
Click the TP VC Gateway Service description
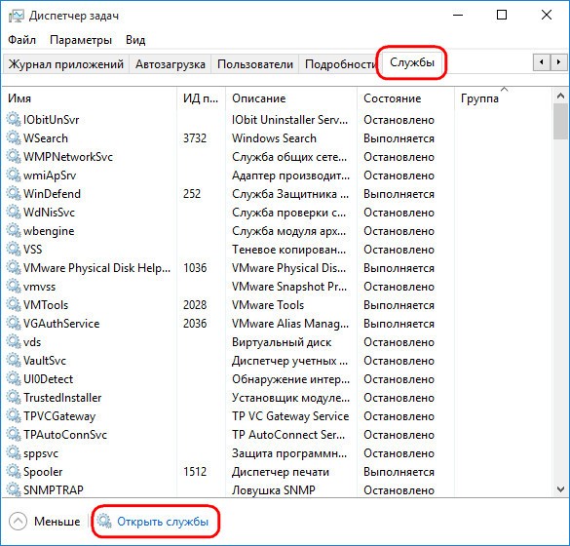pyautogui.click(x=290, y=416)
